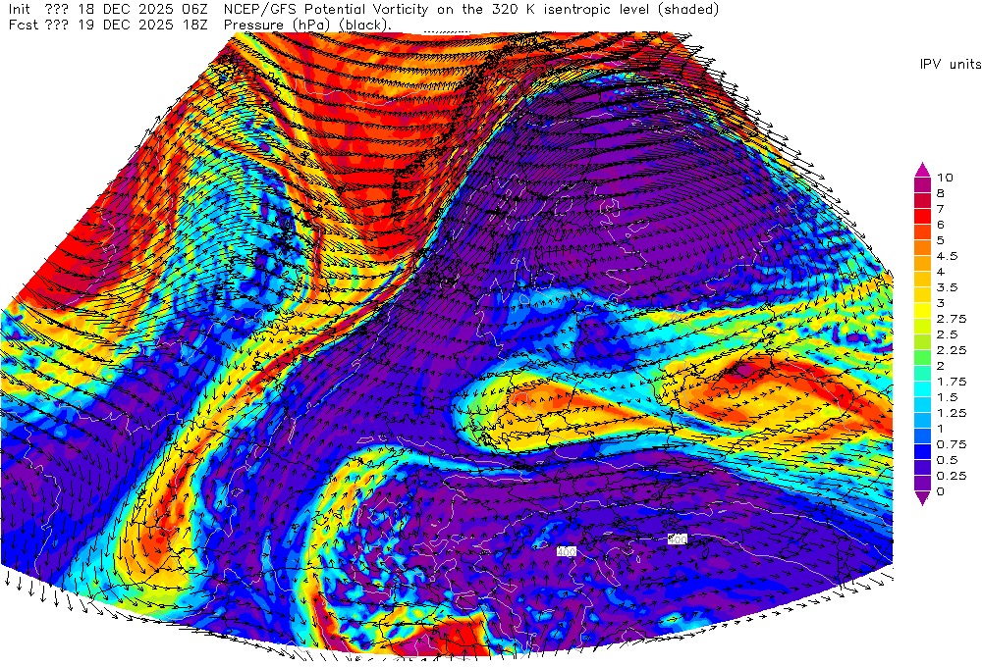
Task: Click the "10" value label on the legend
Action: (x=945, y=177)
